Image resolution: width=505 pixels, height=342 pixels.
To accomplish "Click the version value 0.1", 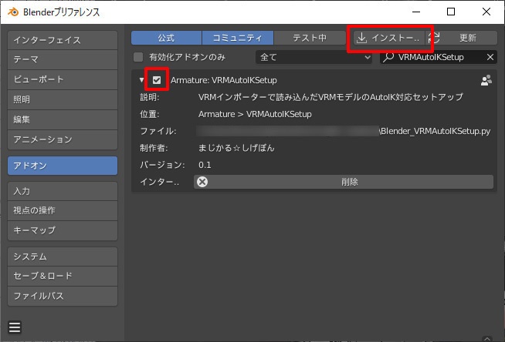I will [x=205, y=165].
